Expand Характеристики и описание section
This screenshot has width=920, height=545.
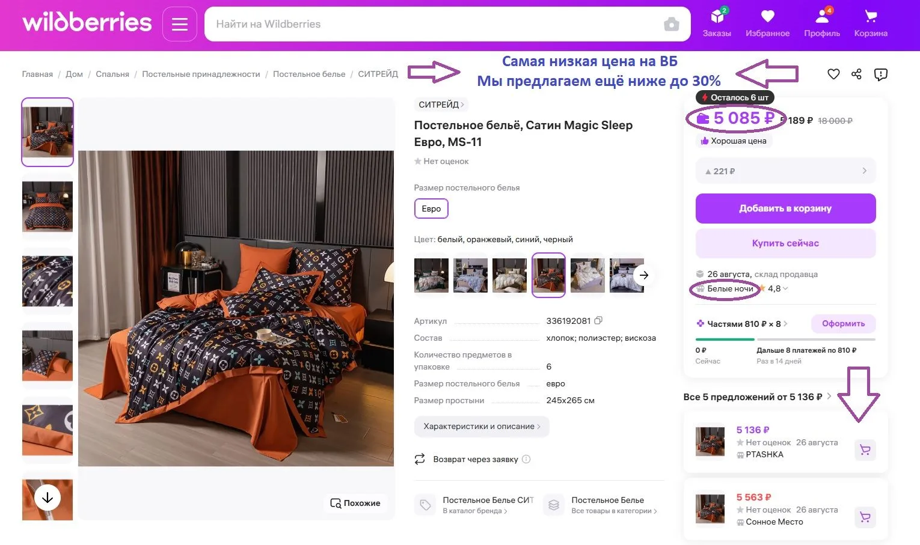click(481, 427)
